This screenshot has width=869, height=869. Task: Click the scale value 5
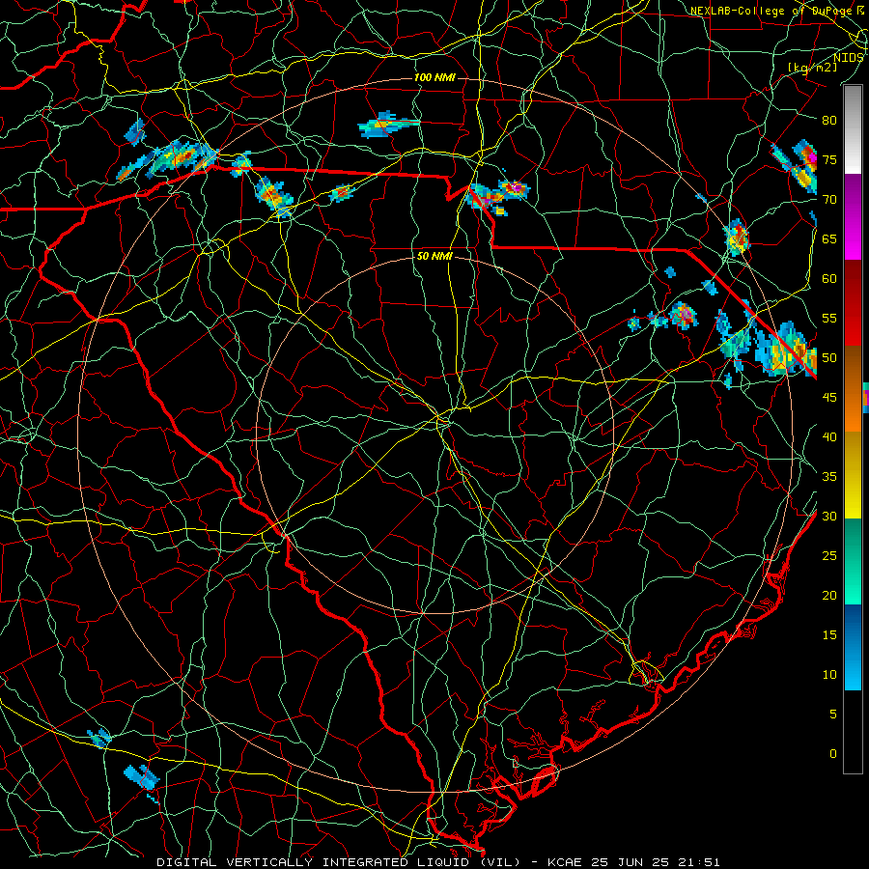click(x=833, y=715)
